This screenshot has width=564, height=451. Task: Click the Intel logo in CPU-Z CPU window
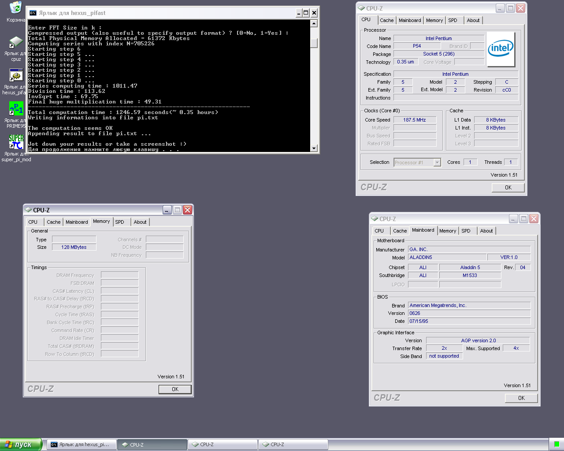point(501,48)
